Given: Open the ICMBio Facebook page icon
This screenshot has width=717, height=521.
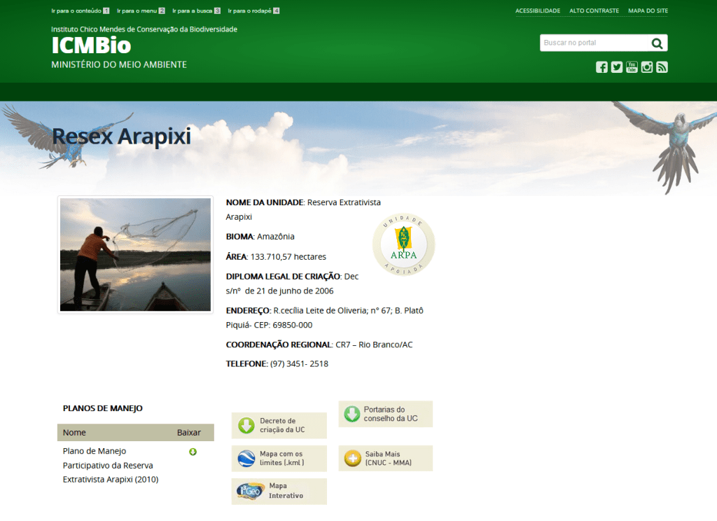Looking at the screenshot, I should tap(601, 67).
